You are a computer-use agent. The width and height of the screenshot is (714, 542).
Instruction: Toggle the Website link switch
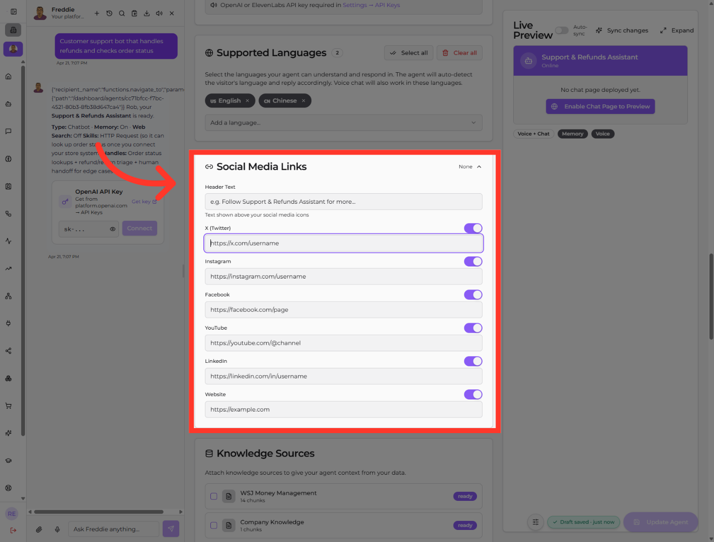473,394
